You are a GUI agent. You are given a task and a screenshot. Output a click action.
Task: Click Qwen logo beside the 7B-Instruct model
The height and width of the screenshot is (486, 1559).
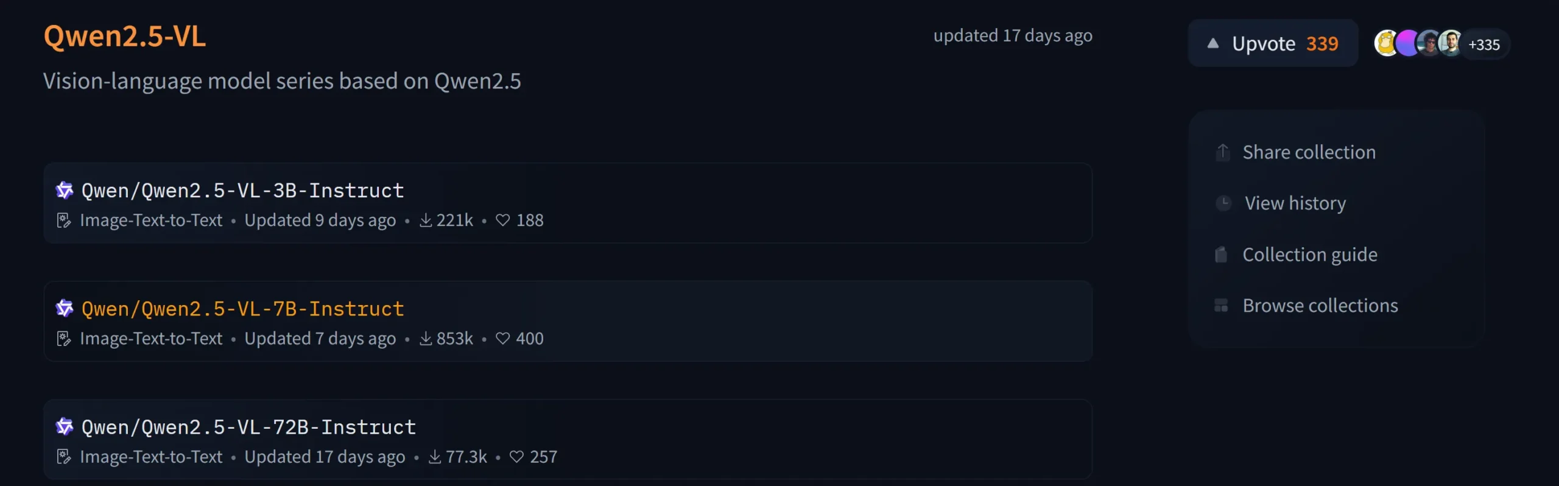click(x=65, y=309)
